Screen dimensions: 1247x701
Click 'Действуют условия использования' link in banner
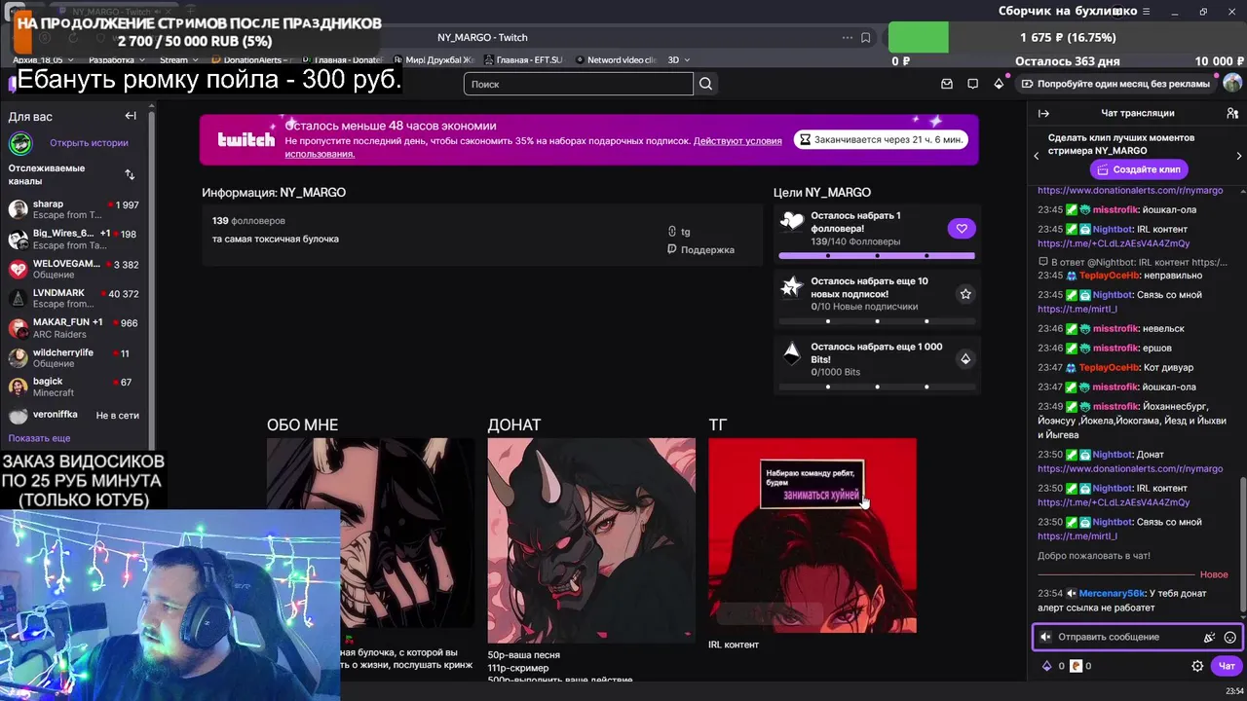pos(533,147)
